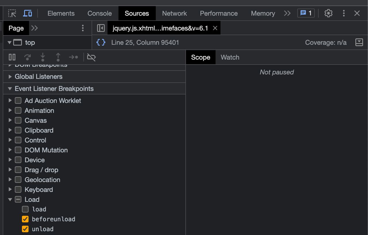Expand the Ad Auction Worklet category
The width and height of the screenshot is (368, 235).
click(10, 101)
